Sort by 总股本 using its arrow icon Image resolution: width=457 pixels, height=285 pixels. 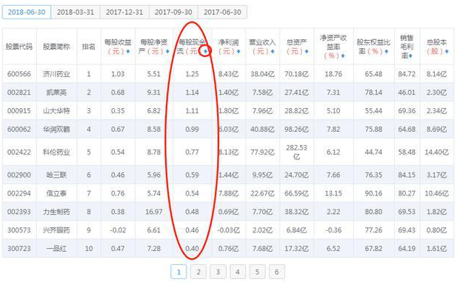(x=447, y=52)
